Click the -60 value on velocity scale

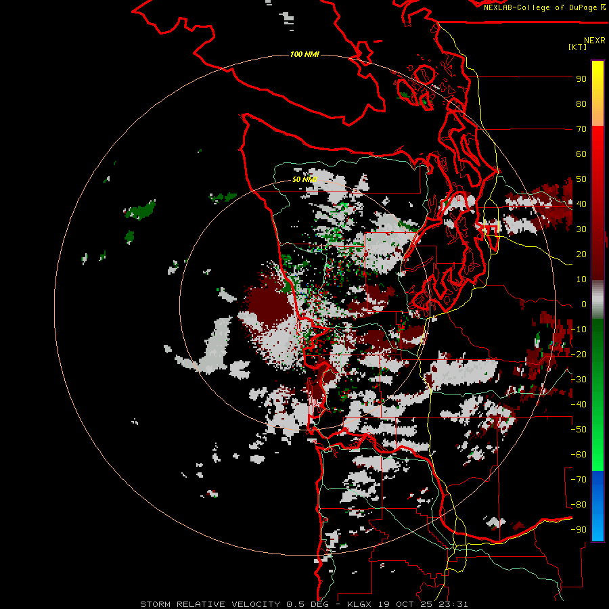(x=579, y=455)
